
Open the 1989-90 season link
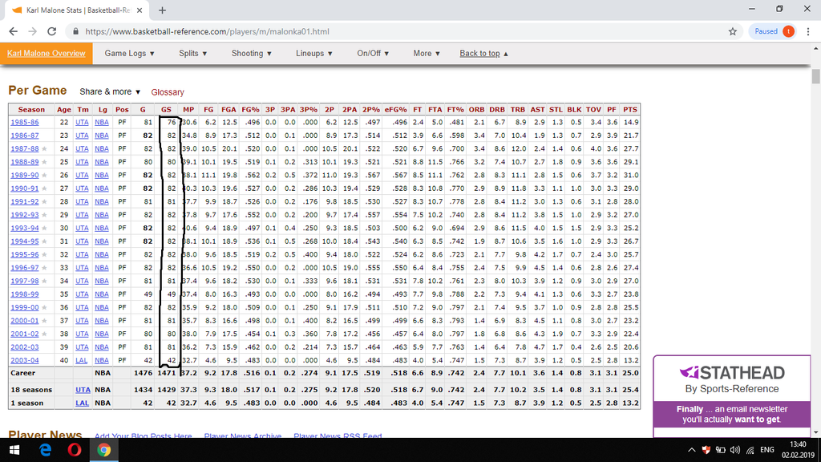tap(25, 175)
